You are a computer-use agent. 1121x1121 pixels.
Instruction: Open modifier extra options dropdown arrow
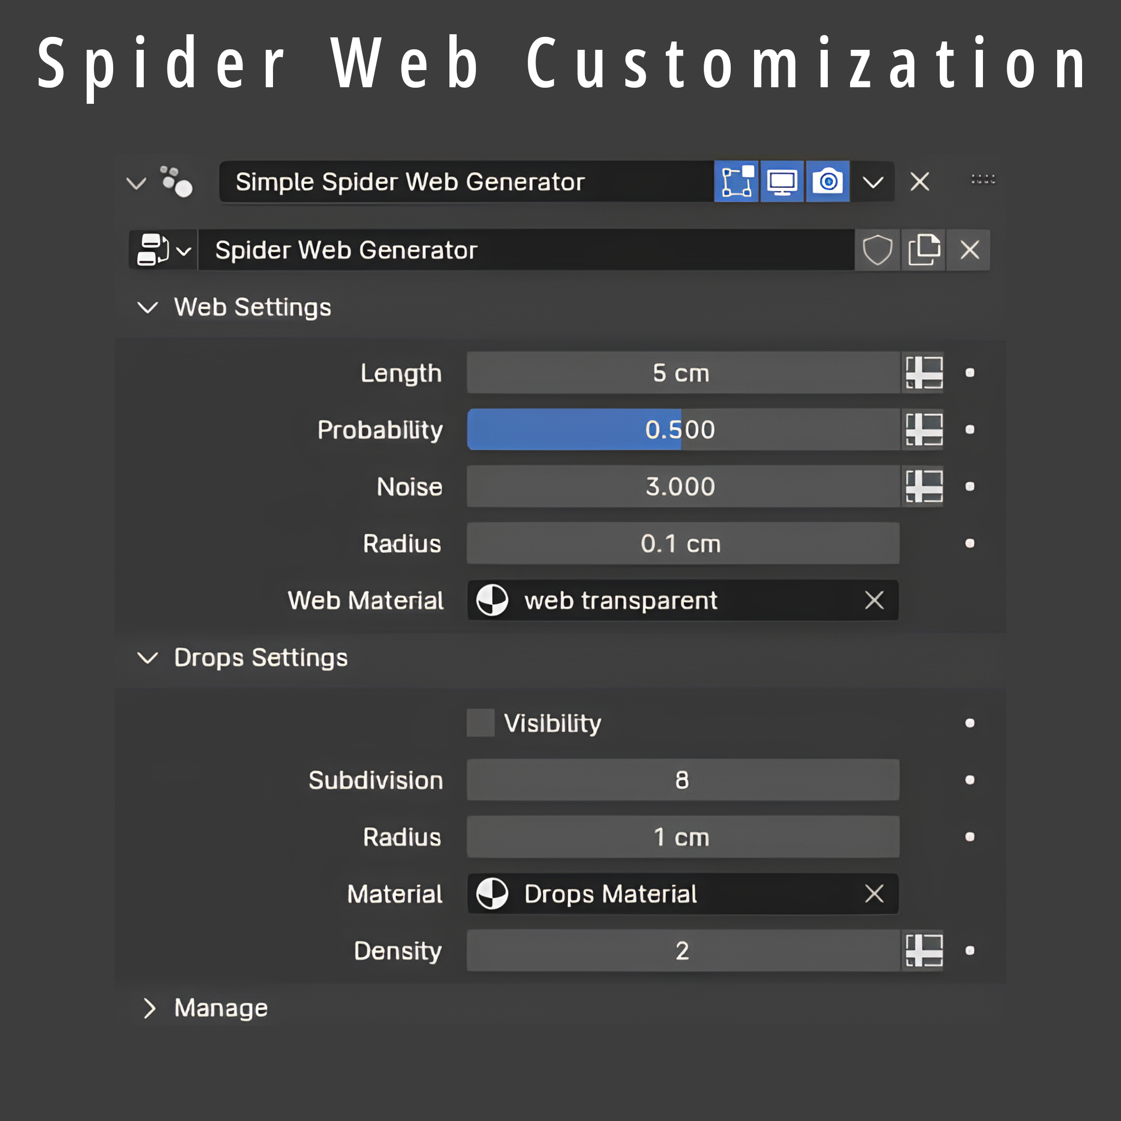872,183
